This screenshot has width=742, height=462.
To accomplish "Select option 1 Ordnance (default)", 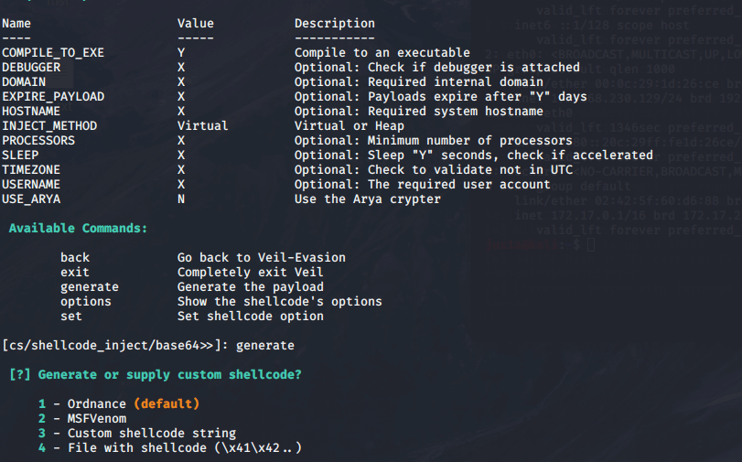I will (x=119, y=403).
